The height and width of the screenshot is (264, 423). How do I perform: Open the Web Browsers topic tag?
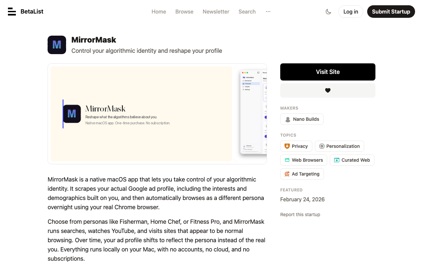pos(304,160)
